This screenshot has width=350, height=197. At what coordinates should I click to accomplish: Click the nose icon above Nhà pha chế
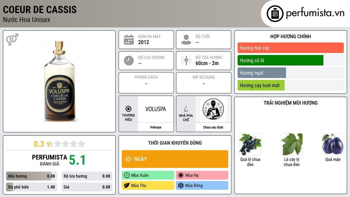pyautogui.click(x=186, y=109)
